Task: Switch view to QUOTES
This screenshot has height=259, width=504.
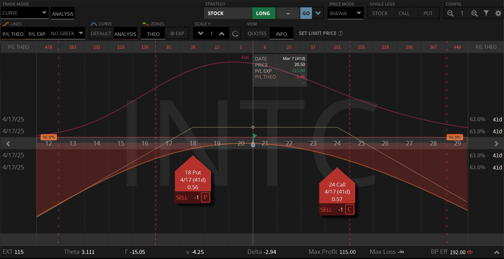Action: tap(257, 33)
